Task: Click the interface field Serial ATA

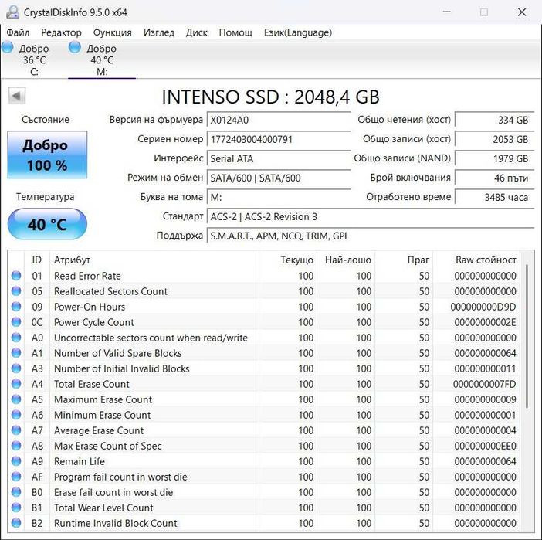Action: point(279,159)
